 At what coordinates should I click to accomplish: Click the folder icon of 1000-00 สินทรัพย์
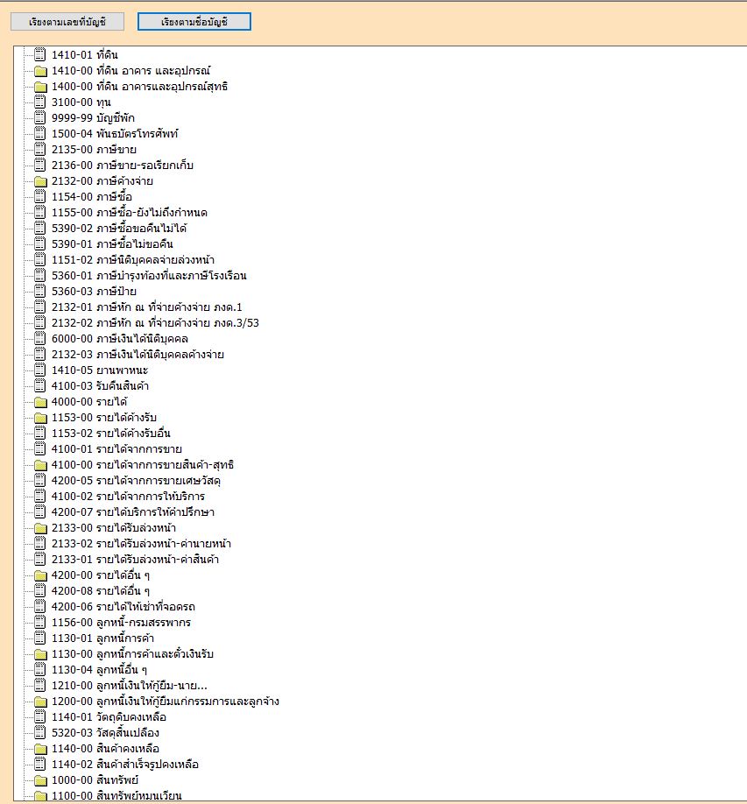click(39, 779)
